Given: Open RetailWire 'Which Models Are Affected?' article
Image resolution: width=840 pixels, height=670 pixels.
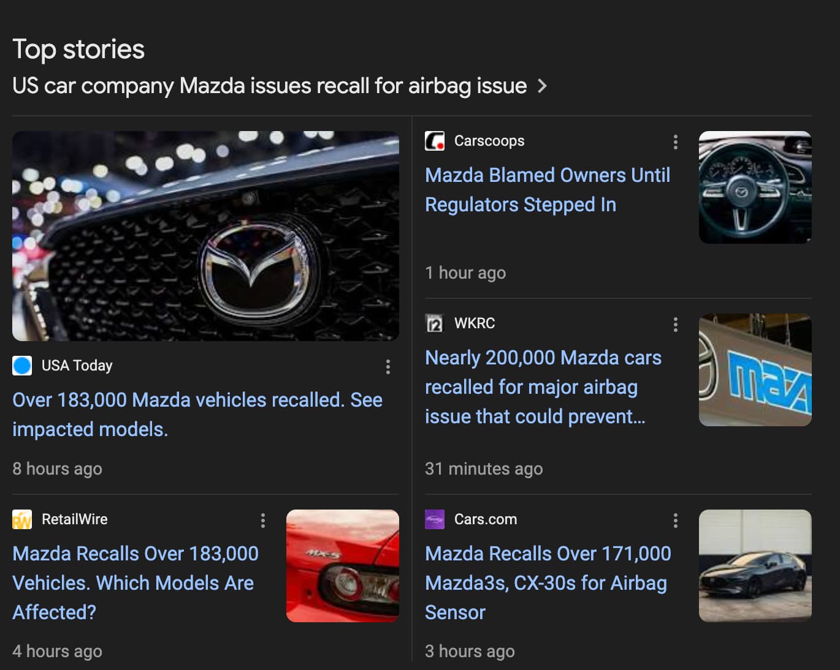Looking at the screenshot, I should 136,583.
